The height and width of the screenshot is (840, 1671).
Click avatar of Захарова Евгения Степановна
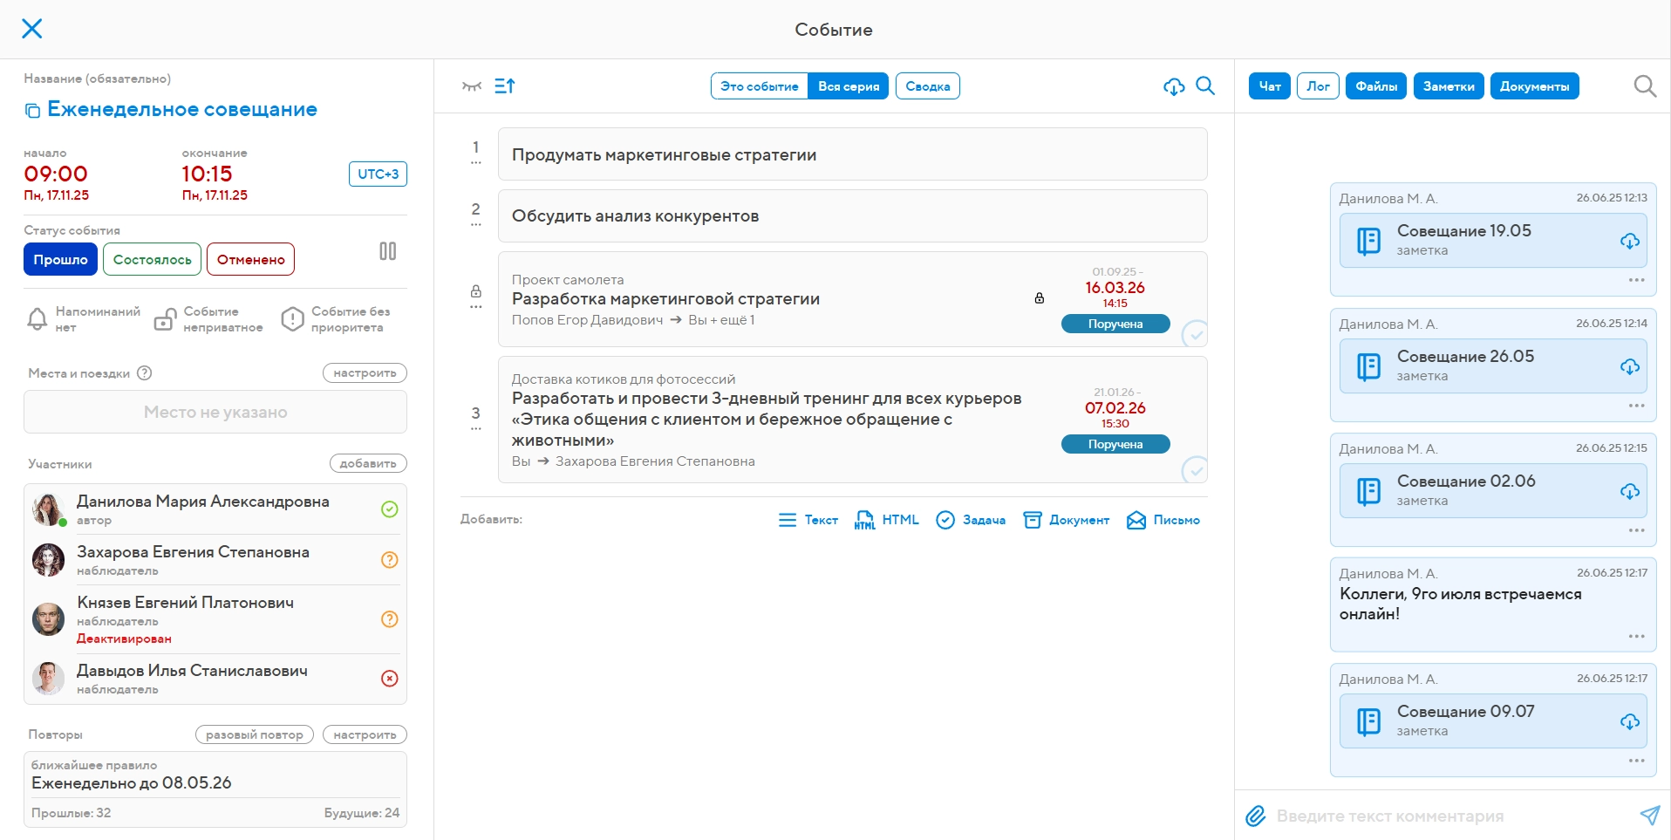(48, 559)
